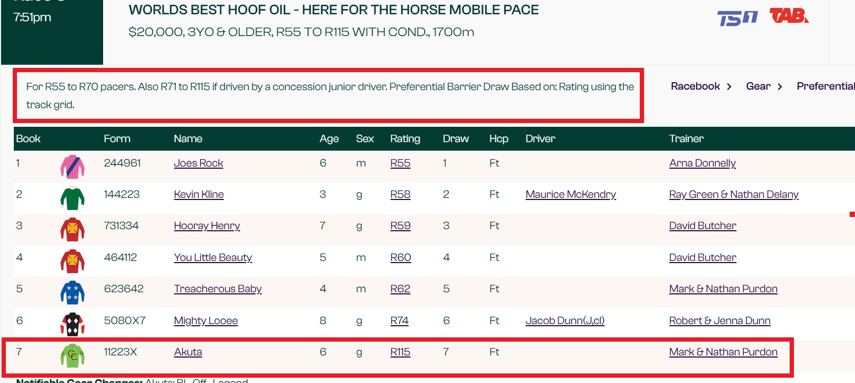Click the R115 rating link
The image size is (855, 383).
coord(400,352)
